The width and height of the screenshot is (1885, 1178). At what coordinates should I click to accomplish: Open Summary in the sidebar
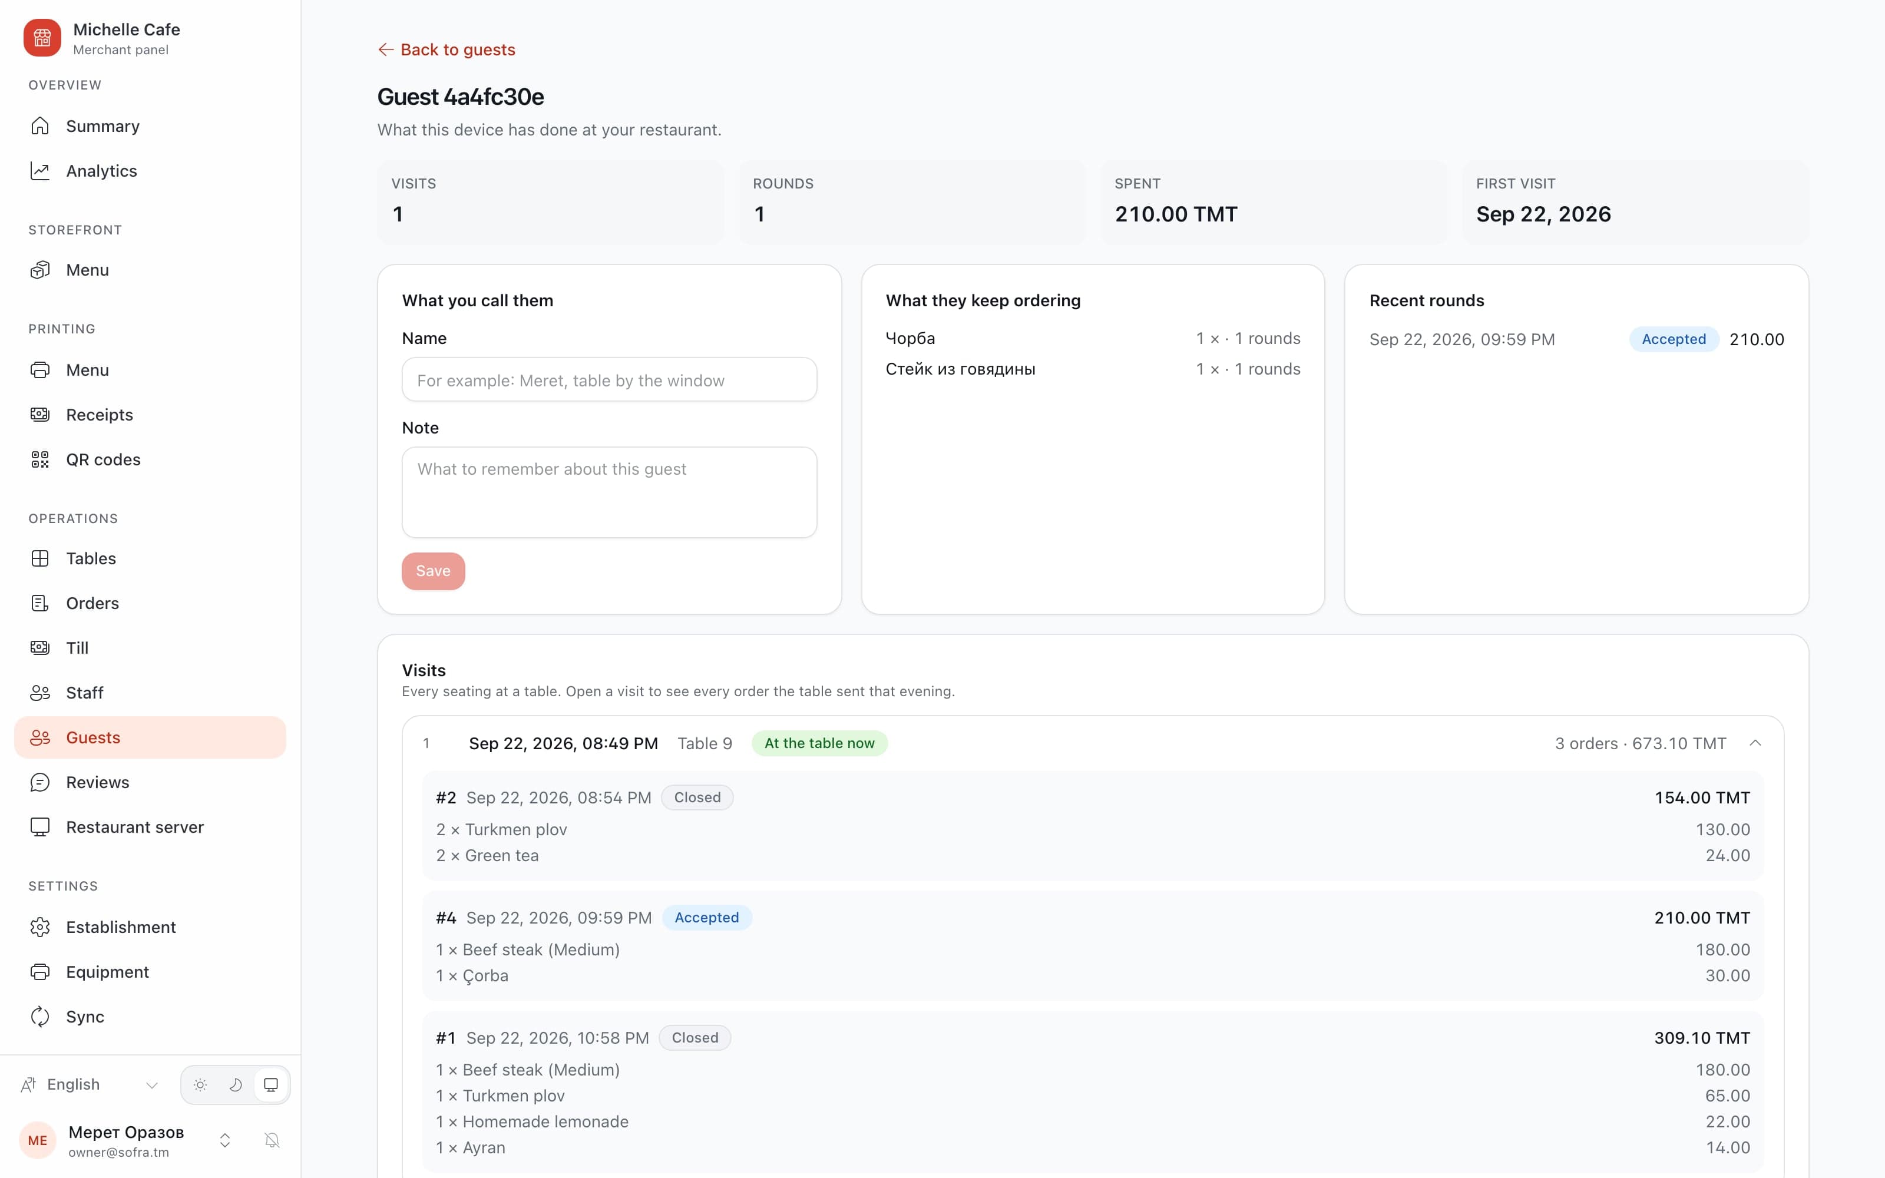150,126
